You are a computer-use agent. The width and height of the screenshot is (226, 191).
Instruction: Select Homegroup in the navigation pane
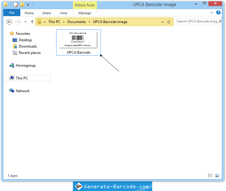[x=26, y=65]
